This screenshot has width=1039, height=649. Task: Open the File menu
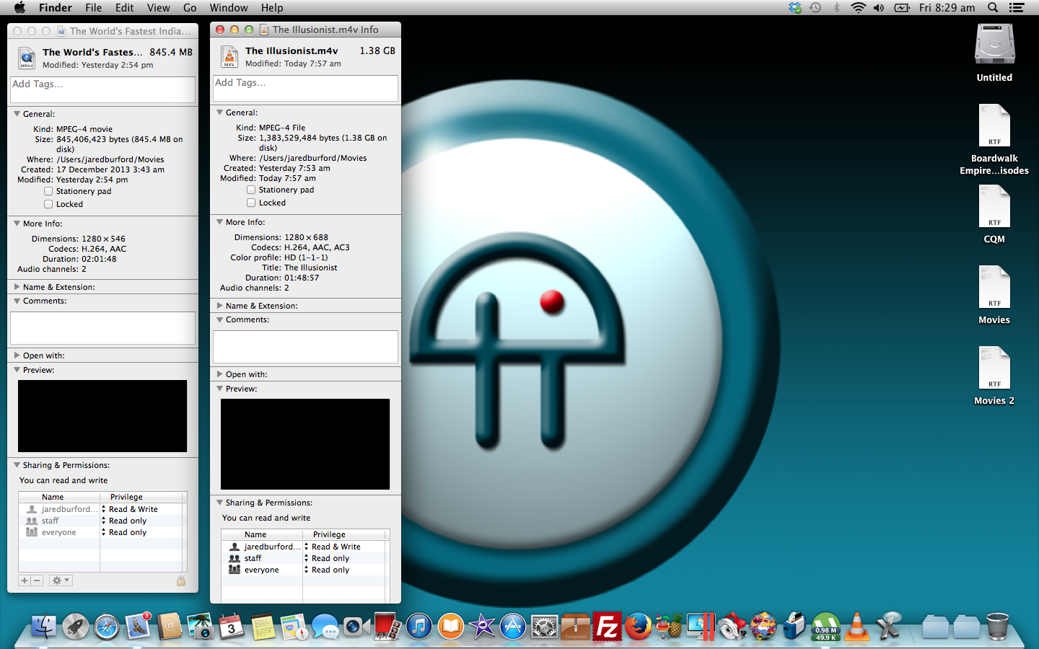pyautogui.click(x=93, y=8)
